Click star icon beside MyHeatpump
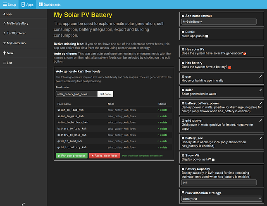Screen dimensions: 267x206 click(5, 43)
